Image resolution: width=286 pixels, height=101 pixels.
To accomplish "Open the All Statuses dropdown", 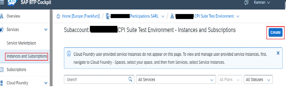I will tap(258, 80).
